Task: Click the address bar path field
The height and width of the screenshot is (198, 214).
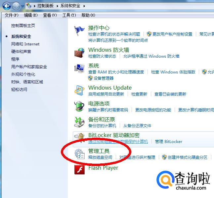Action: click(119, 6)
